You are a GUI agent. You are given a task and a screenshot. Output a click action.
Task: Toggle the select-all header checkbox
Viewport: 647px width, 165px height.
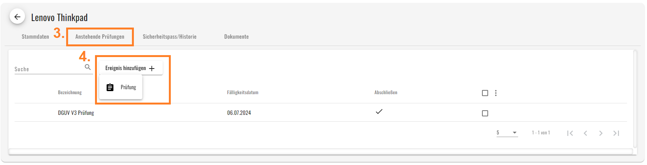pos(485,93)
